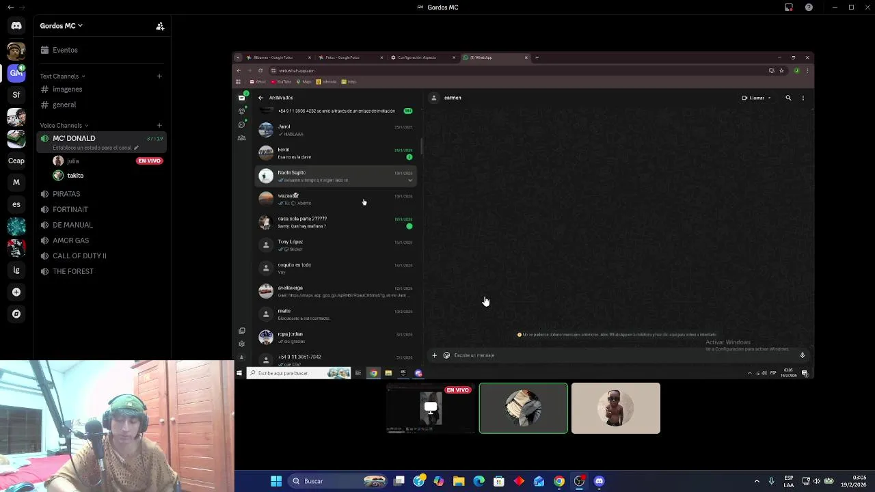Open File Explorer from host taskbar
This screenshot has width=875, height=492.
point(459,481)
